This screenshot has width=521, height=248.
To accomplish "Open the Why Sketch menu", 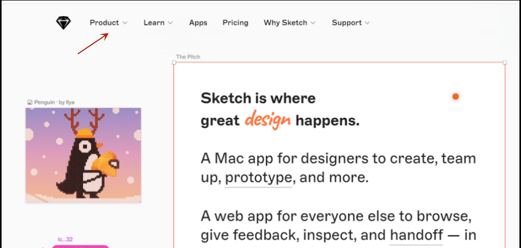I will pyautogui.click(x=286, y=23).
